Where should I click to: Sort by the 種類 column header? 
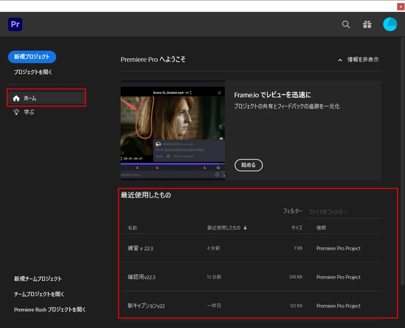(x=321, y=228)
